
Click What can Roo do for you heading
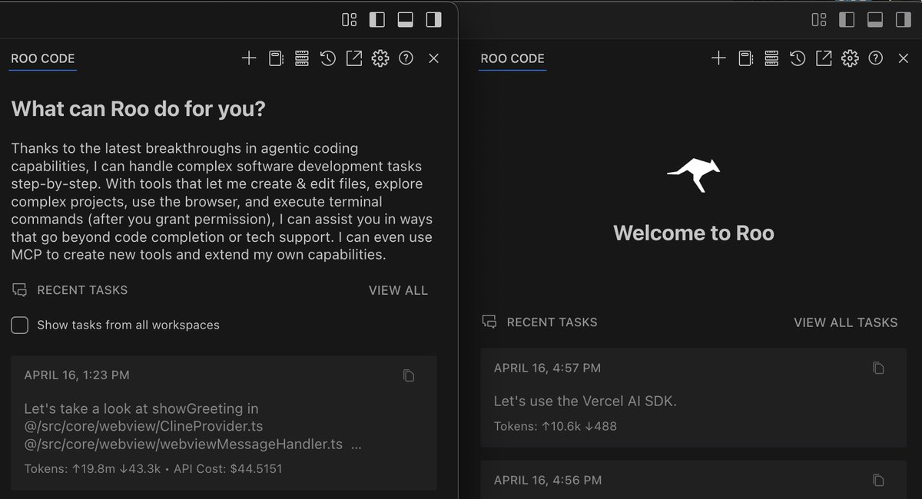coord(138,109)
